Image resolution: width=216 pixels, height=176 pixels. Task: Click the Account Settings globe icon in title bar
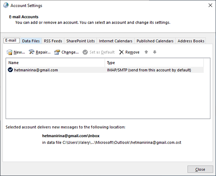tap(6, 5)
